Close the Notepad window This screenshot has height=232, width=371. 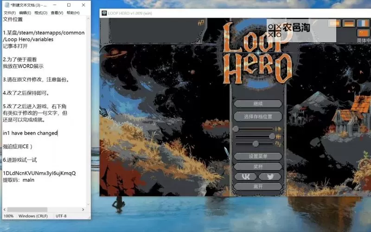(83, 5)
